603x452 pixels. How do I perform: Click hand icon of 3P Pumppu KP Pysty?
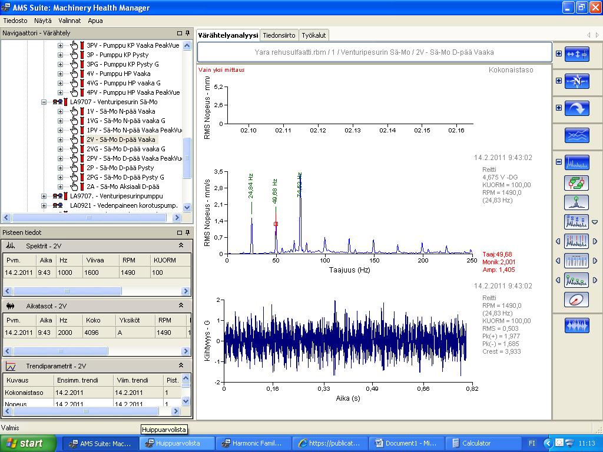point(74,55)
